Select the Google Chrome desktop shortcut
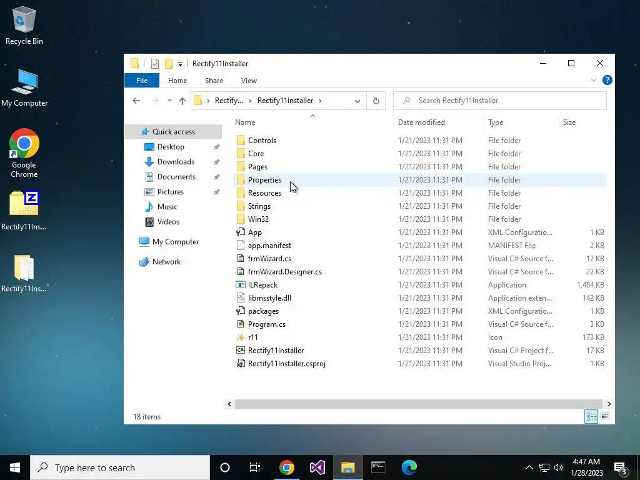Viewport: 640px width, 480px height. tap(24, 153)
